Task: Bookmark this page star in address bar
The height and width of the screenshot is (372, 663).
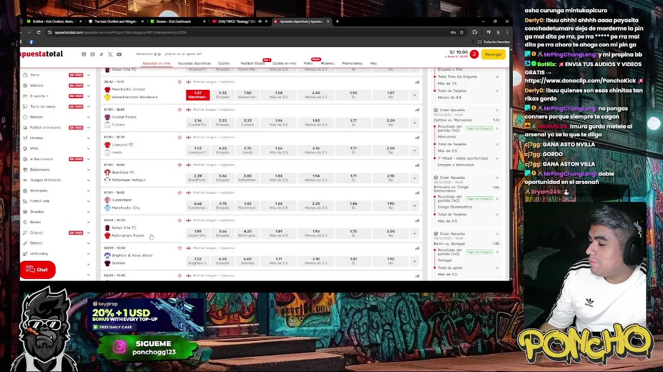Action: (x=462, y=32)
